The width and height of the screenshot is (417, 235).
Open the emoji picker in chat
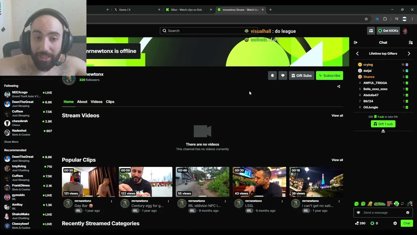[x=408, y=212]
